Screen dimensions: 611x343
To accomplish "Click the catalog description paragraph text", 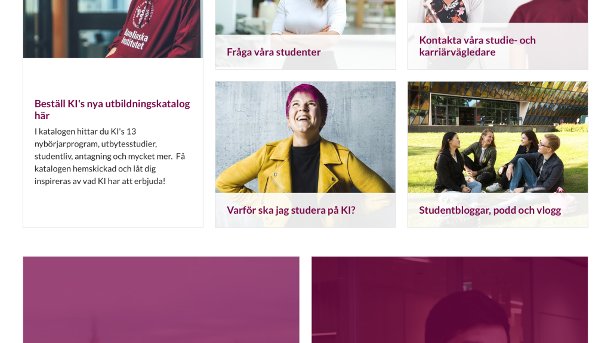I will pos(110,157).
